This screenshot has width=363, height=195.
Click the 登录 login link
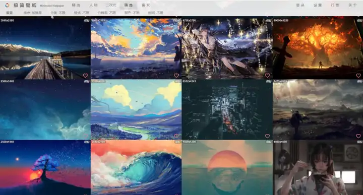[x=300, y=5]
